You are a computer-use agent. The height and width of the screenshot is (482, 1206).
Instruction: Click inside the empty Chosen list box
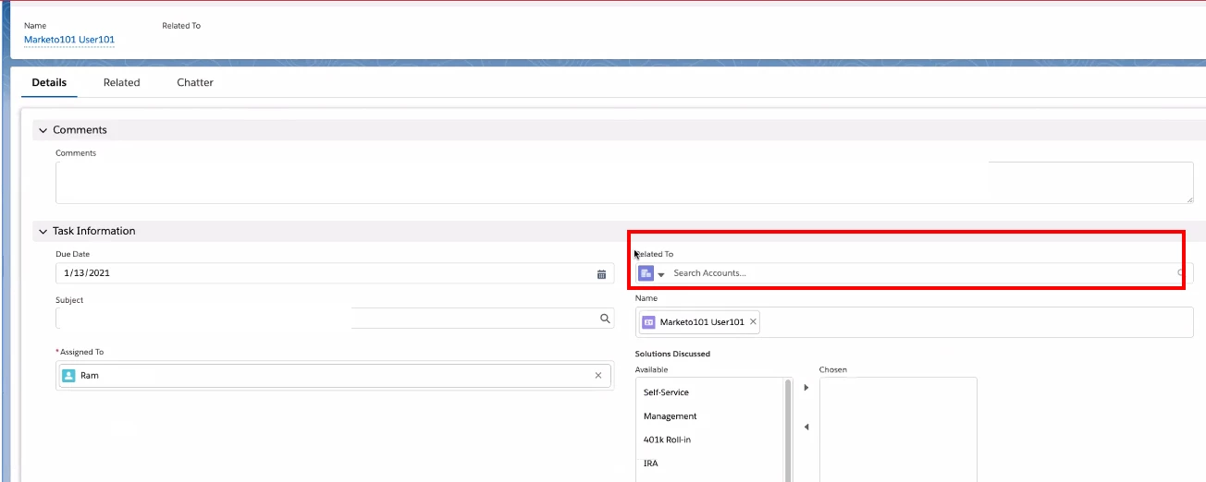tap(898, 429)
